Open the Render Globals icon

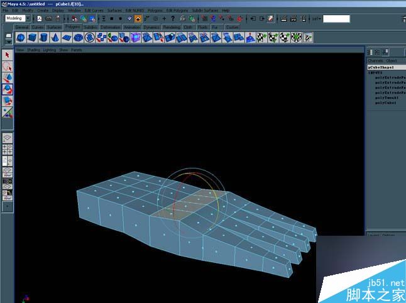[303, 18]
